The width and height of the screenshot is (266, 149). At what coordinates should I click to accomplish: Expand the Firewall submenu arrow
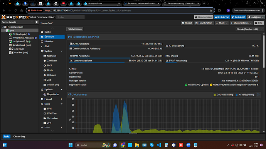(61, 99)
